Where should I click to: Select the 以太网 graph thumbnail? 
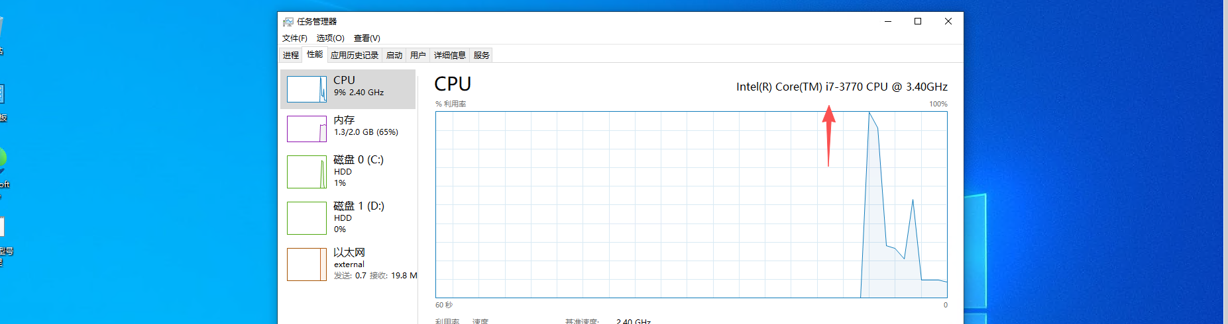(307, 264)
